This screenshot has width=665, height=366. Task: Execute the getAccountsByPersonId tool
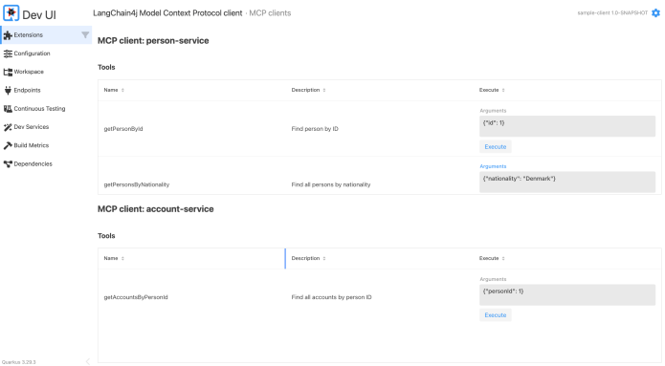(496, 315)
